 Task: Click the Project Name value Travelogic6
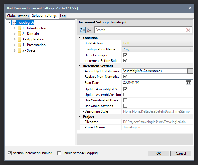tap(132, 127)
